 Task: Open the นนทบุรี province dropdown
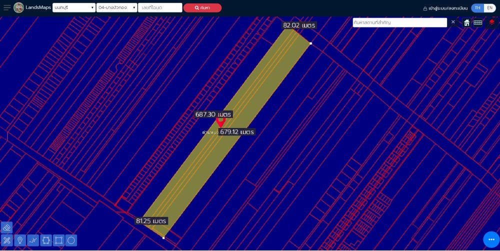coord(74,8)
